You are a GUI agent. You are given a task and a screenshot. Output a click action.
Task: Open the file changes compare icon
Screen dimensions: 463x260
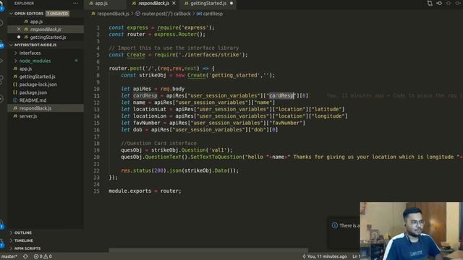[x=430, y=3]
